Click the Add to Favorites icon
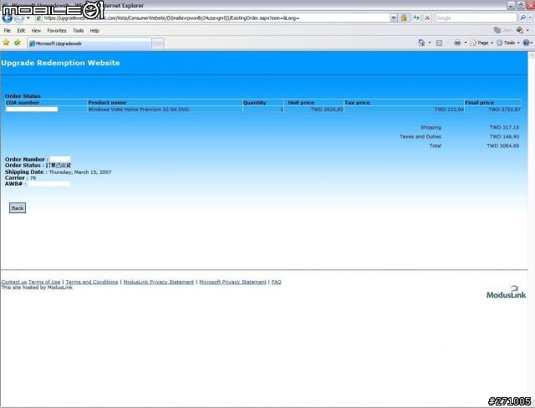Image resolution: width=535 pixels, height=408 pixels. click(x=18, y=43)
